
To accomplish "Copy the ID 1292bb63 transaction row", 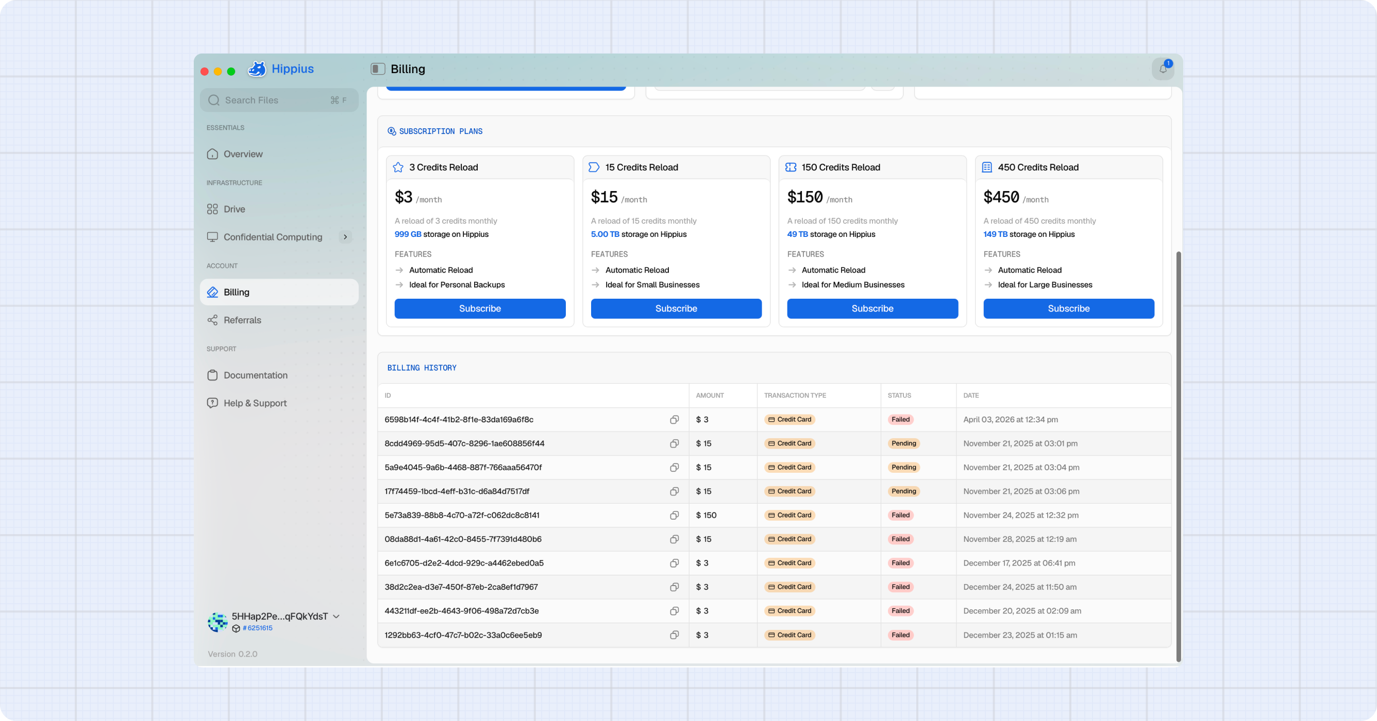I will 674,634.
